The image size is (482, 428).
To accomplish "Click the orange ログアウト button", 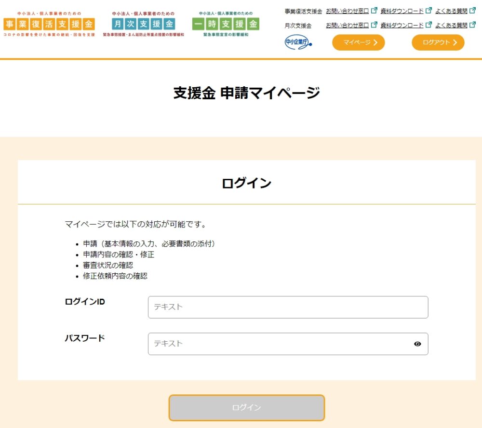I will 438,42.
